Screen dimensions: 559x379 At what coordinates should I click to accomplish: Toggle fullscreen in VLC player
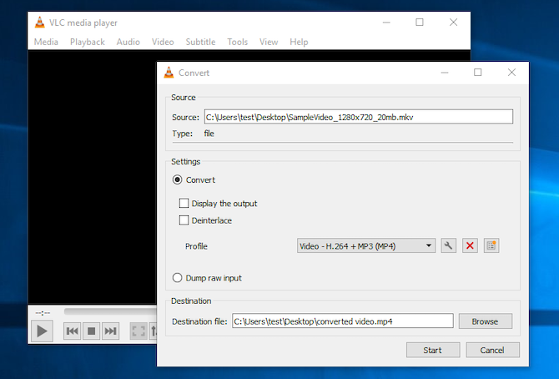click(x=138, y=331)
